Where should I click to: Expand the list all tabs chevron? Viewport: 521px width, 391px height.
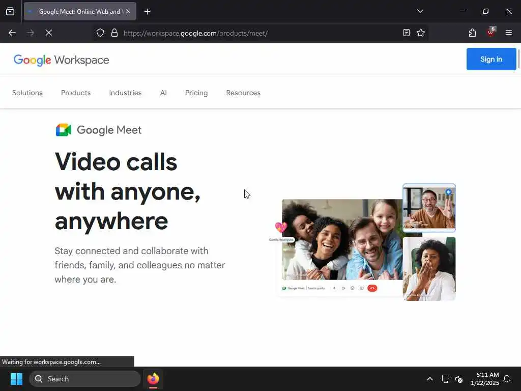(x=420, y=11)
